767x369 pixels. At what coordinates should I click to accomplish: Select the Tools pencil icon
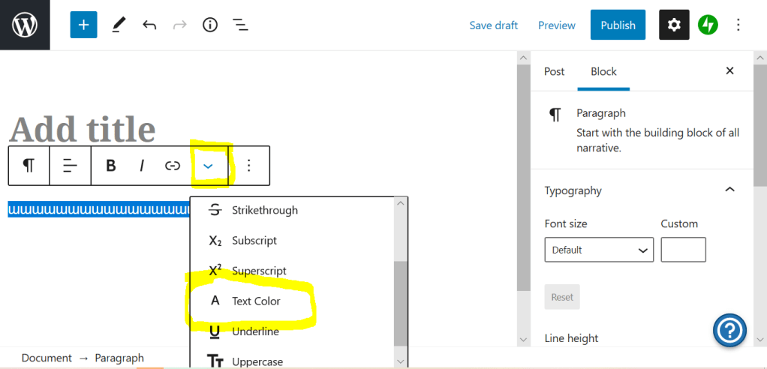[x=119, y=25]
